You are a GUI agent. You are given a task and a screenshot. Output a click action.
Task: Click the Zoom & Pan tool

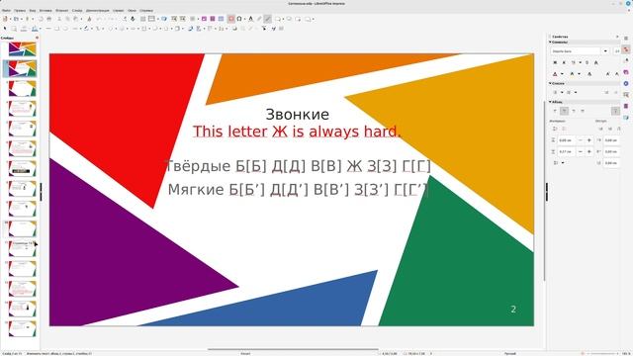coord(14,29)
